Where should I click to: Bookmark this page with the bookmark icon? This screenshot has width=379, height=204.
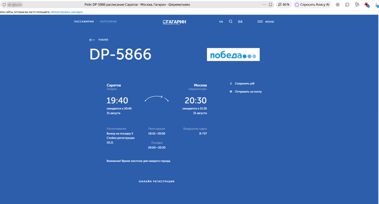(270, 5)
